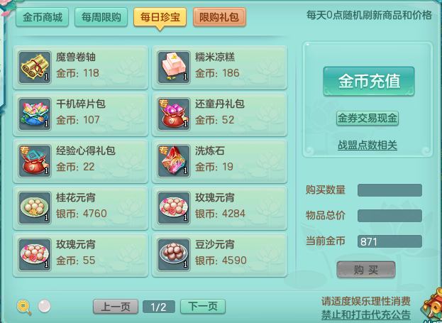
Task: Choose the 千机碎片包 item icon
Action: [x=35, y=114]
